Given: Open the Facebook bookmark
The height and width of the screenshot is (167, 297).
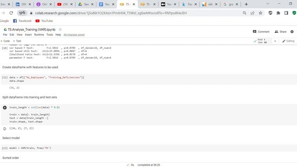Looking at the screenshot, I should tap(22, 21).
